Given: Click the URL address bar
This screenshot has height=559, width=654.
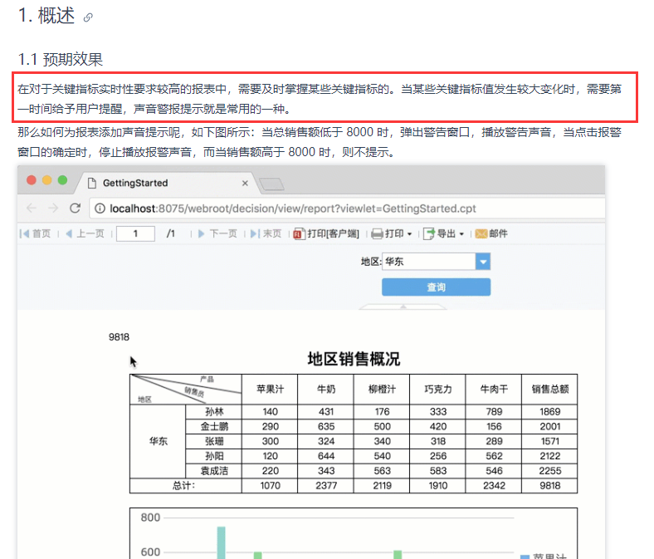Looking at the screenshot, I should [x=348, y=208].
